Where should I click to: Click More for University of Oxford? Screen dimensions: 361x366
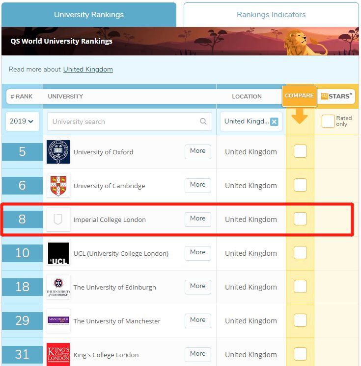pyautogui.click(x=198, y=151)
